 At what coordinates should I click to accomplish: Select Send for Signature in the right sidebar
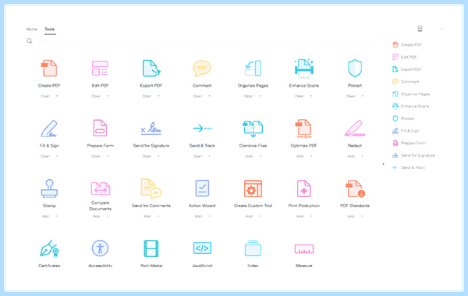[413, 155]
